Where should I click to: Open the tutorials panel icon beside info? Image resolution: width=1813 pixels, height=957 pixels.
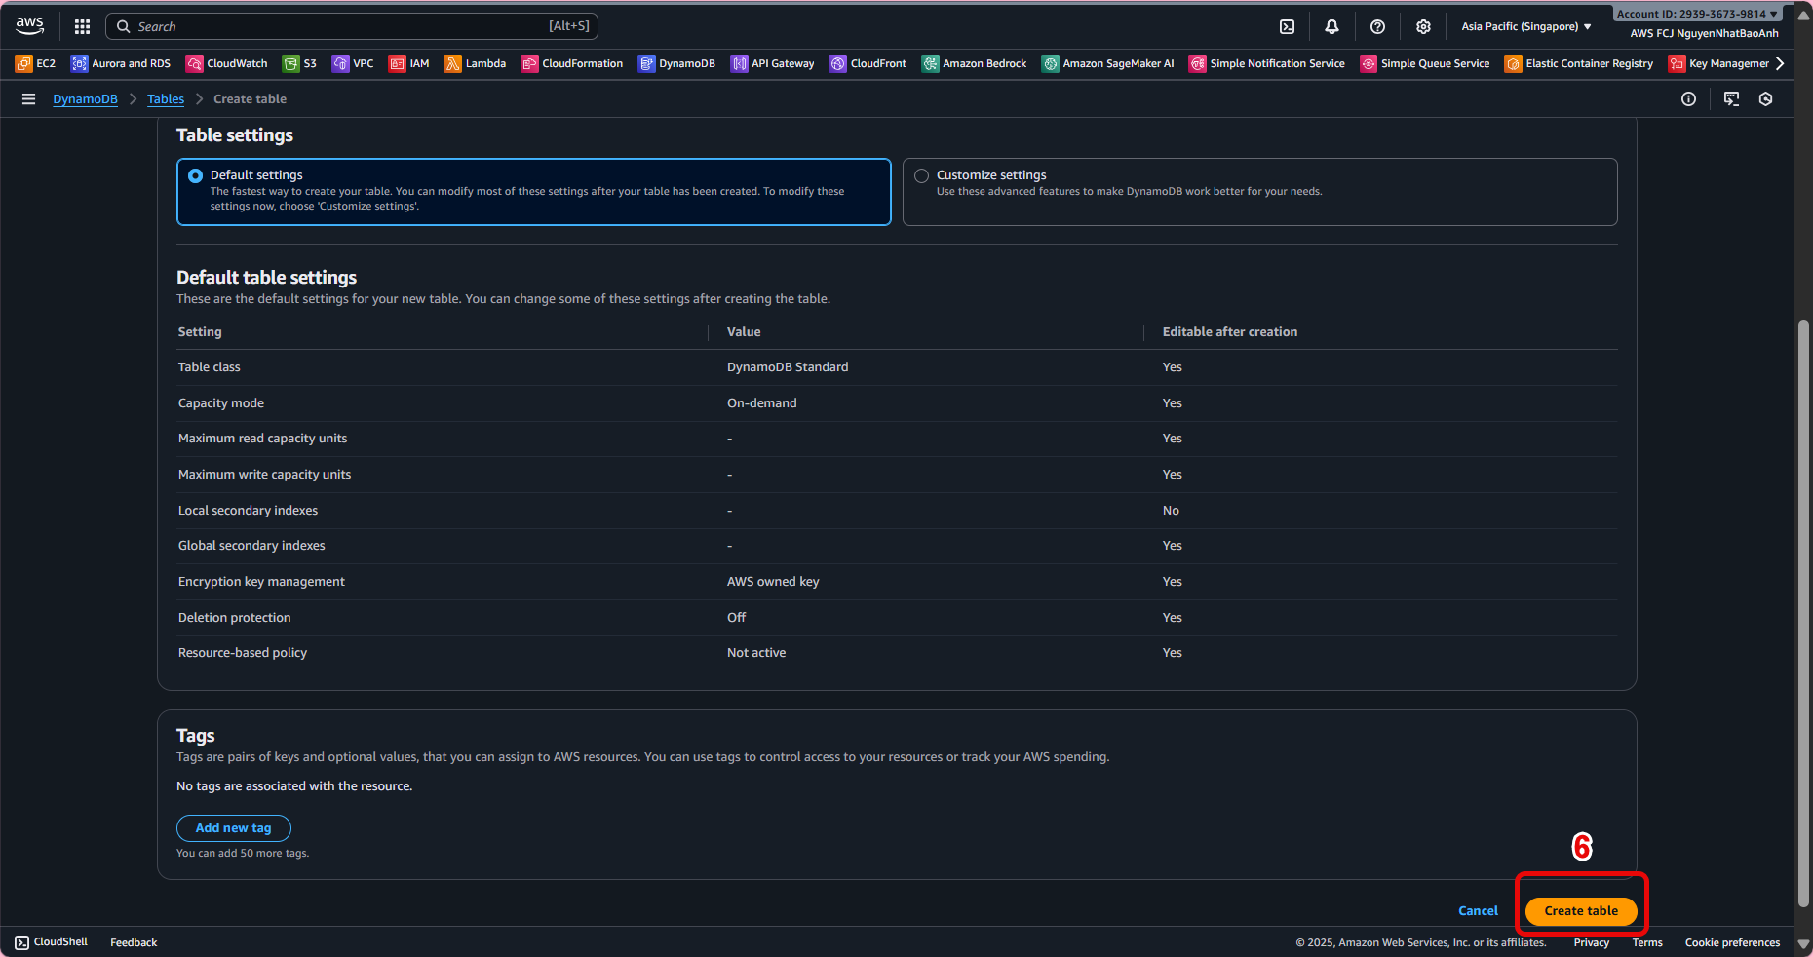(1731, 99)
